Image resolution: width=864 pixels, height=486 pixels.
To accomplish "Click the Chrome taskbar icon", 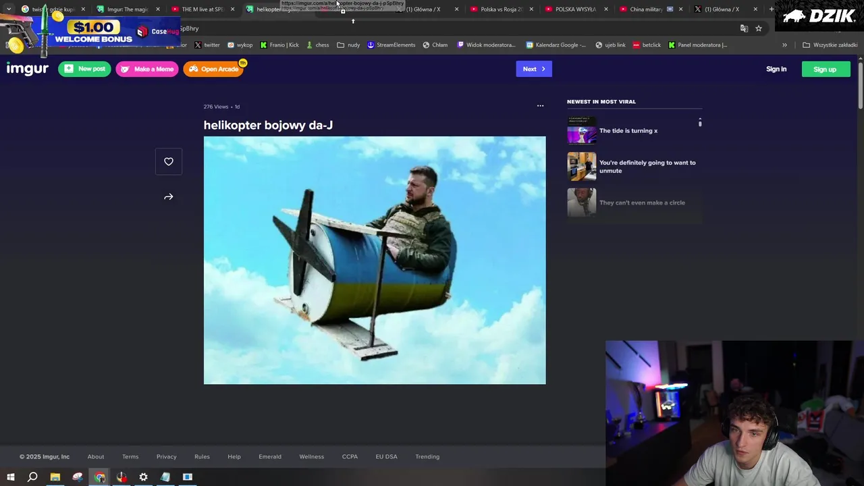I will point(100,477).
